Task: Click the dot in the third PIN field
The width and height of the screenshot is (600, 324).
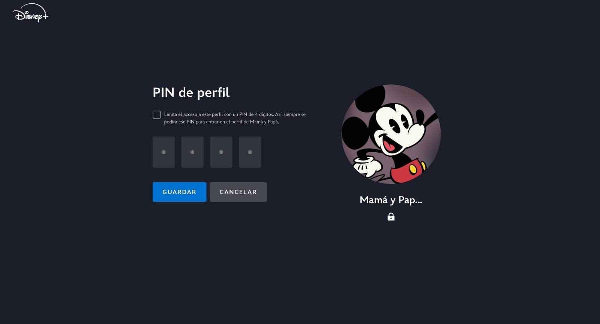Action: (x=221, y=152)
